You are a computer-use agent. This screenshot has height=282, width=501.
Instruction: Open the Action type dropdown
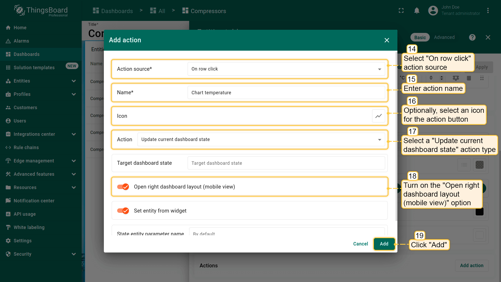coord(261,139)
